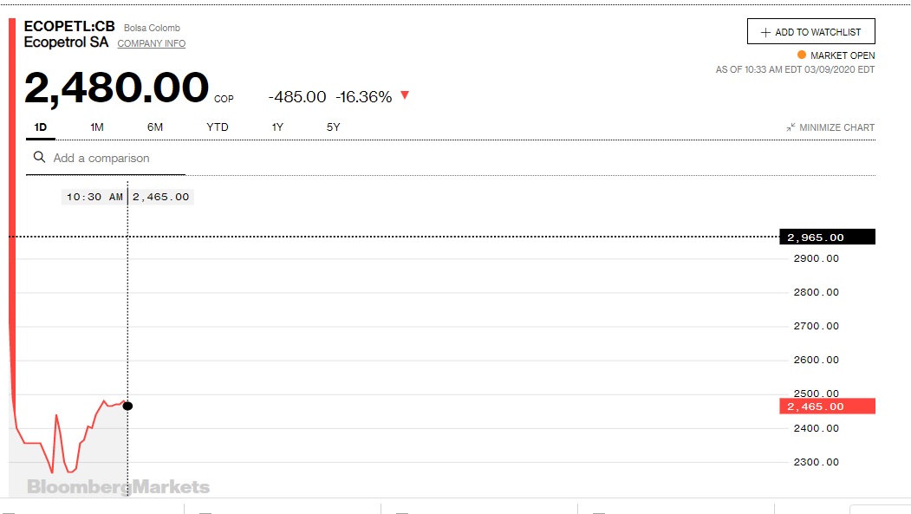Switch chart to 5Y range
This screenshot has width=911, height=514.
(x=334, y=127)
